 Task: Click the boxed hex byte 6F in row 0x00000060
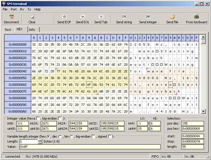[89, 84]
